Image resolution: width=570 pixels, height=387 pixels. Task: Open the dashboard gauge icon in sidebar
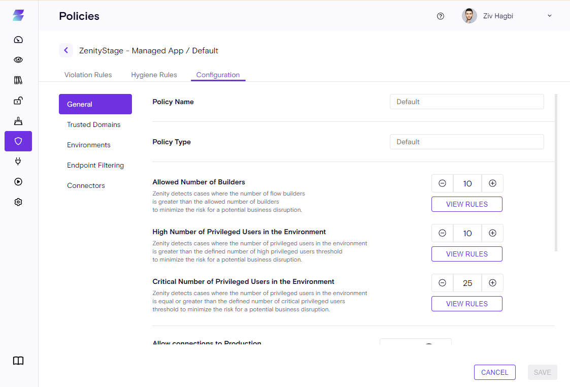(18, 40)
